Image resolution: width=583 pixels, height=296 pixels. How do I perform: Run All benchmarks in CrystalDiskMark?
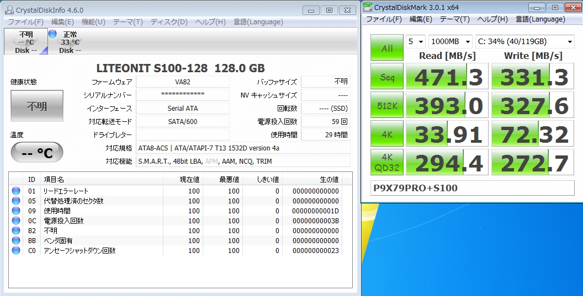387,47
